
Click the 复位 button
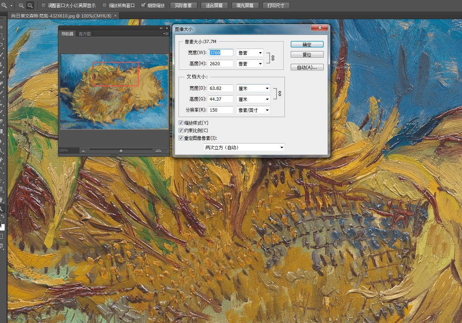(307, 55)
